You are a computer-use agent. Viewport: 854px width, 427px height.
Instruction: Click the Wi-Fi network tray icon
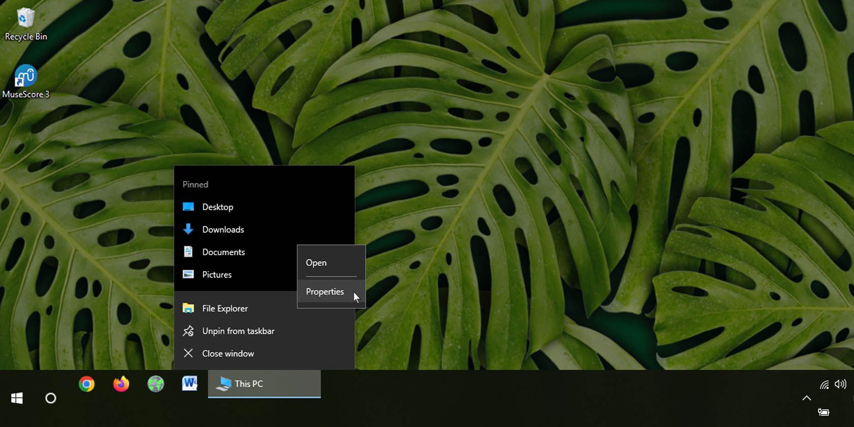(824, 385)
